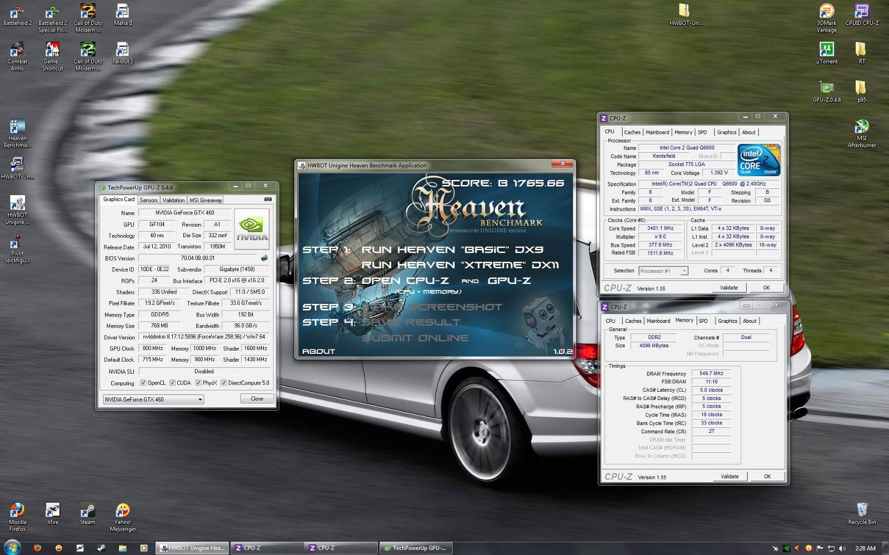This screenshot has height=555, width=889.
Task: Launch MSI Afterburner from the desktop
Action: [862, 133]
